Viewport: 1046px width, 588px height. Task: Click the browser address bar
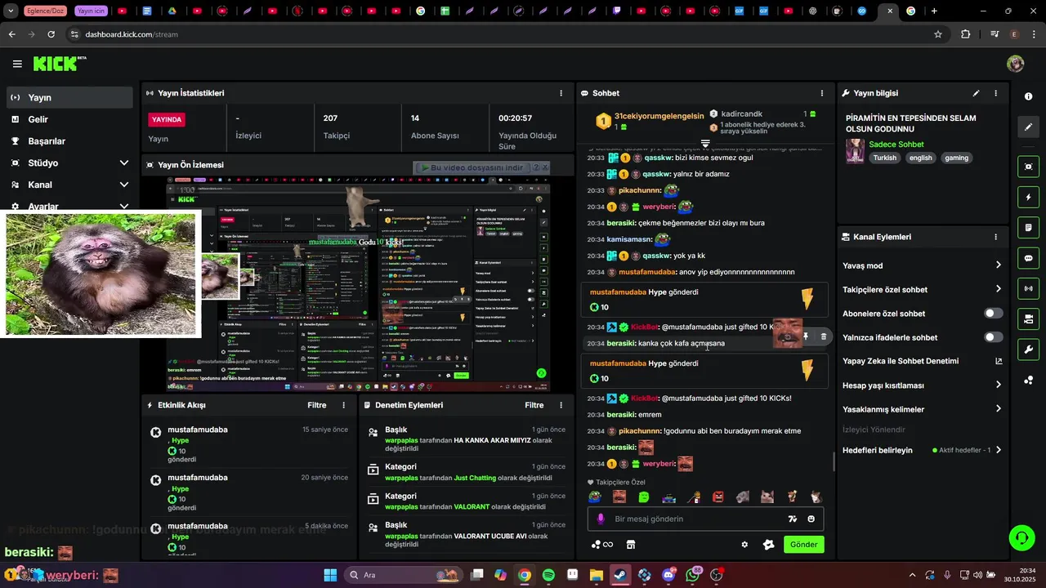coord(507,34)
